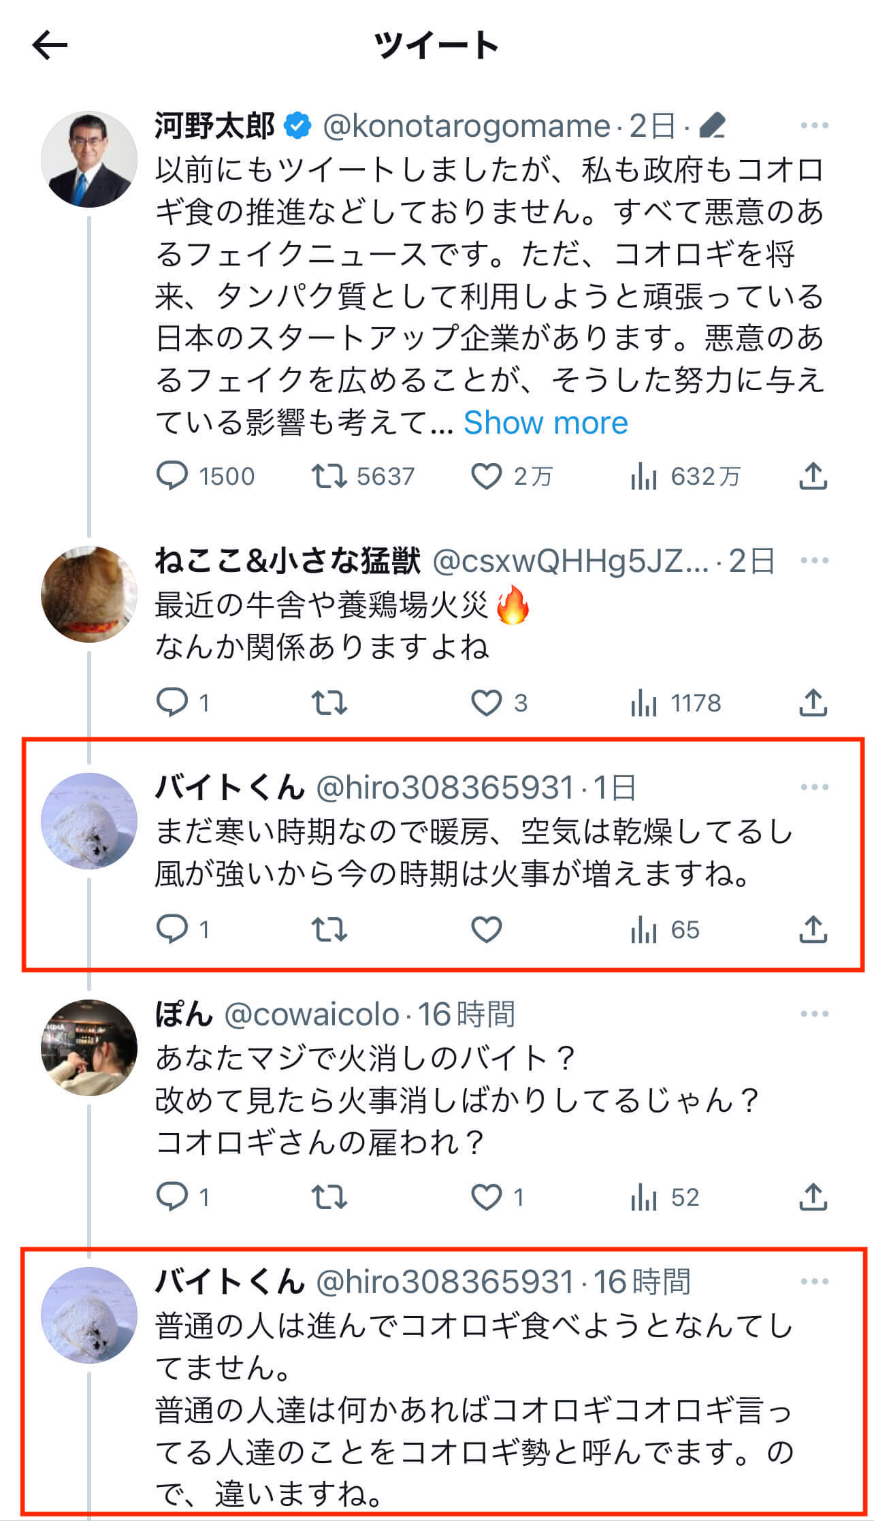Share 河野太郎's tweet via share icon
This screenshot has width=874, height=1521.
coord(813,476)
